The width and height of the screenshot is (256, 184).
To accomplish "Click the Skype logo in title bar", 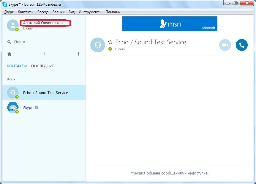I will [x=5, y=4].
